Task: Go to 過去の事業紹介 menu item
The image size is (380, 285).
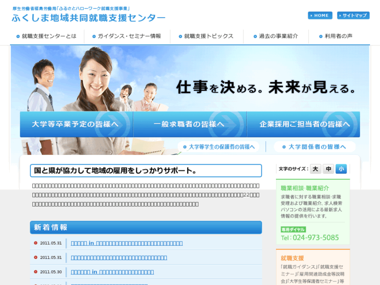Action: point(276,36)
